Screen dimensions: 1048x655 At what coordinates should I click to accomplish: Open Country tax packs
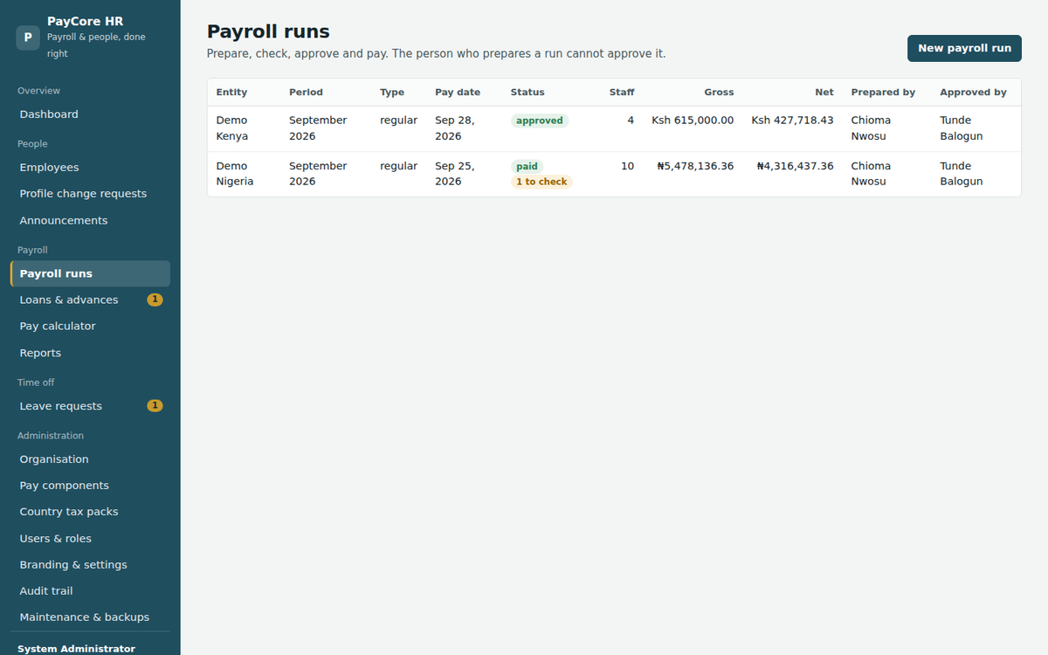pos(90,512)
